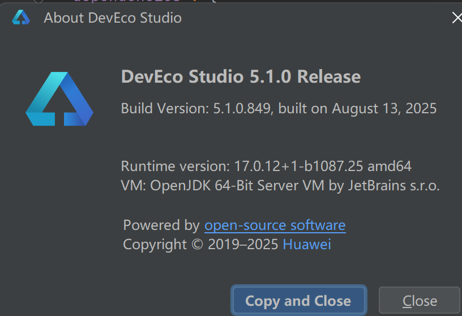Click the small DevEco Studio title bar icon
Image resolution: width=462 pixels, height=316 pixels.
pos(21,18)
